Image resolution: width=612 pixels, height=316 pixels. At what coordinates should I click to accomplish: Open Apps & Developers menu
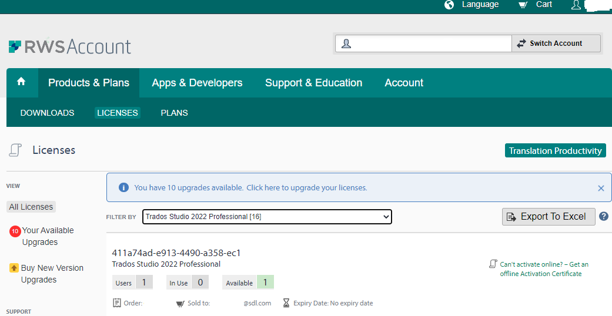pos(197,83)
